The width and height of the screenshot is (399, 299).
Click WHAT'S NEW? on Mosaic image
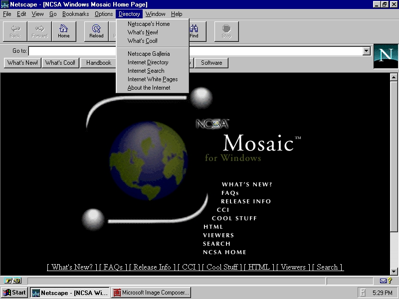coord(247,184)
